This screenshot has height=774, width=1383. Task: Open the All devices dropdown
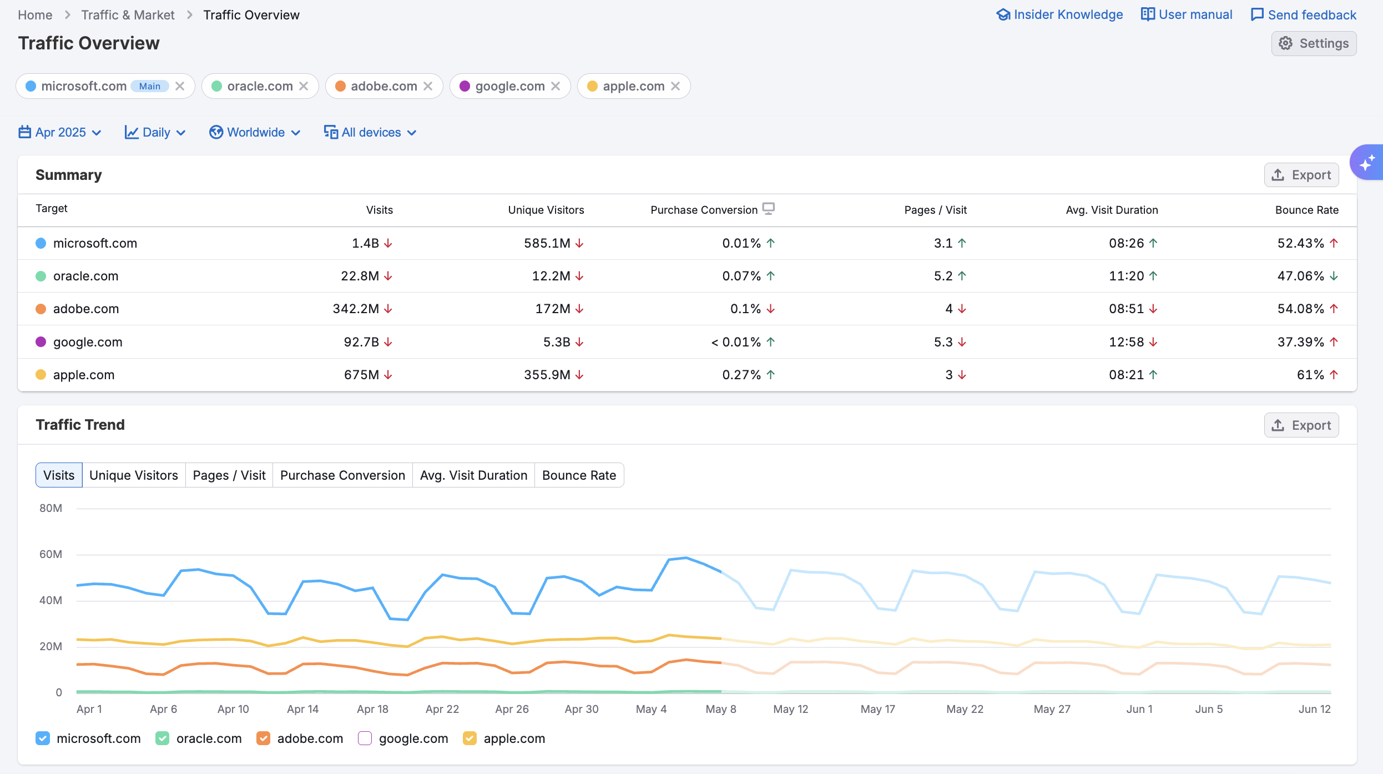pos(370,132)
